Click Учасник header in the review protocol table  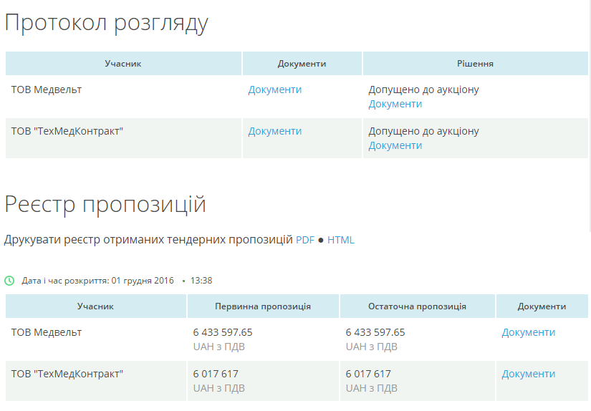click(123, 64)
